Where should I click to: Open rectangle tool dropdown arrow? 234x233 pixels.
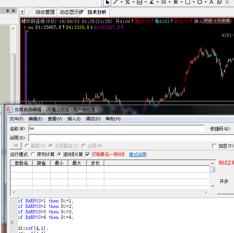tap(194, 2)
